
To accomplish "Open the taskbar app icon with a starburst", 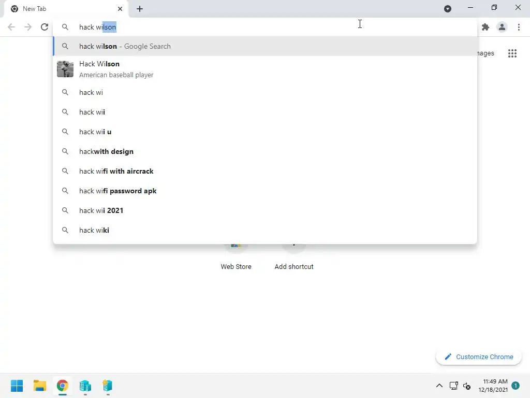I will point(108,386).
